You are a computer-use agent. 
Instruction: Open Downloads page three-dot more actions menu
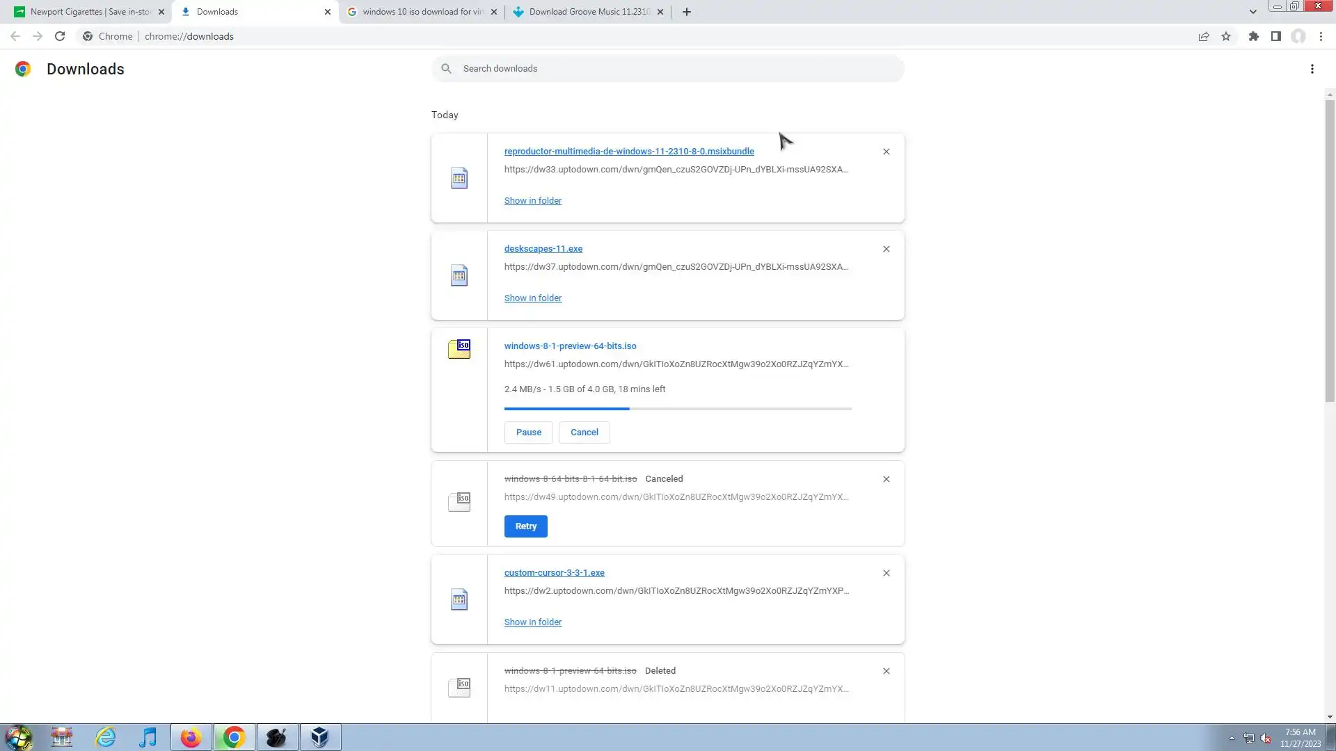(1312, 69)
